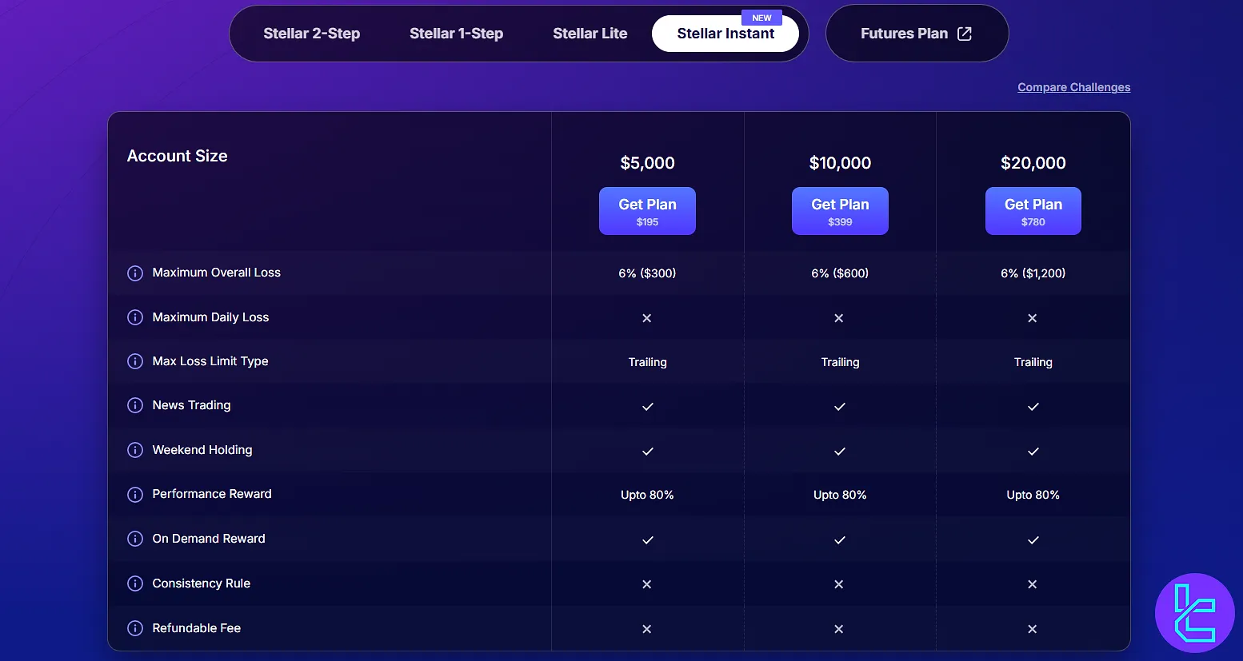Purchase the $20,000 plan for $780

tap(1033, 211)
